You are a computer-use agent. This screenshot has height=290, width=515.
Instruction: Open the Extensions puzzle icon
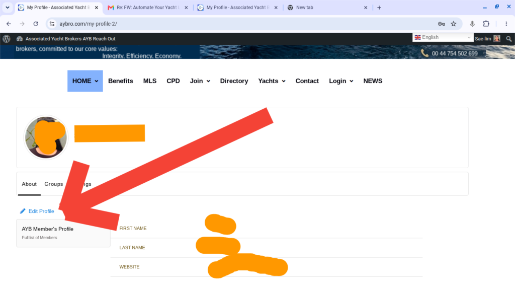486,24
